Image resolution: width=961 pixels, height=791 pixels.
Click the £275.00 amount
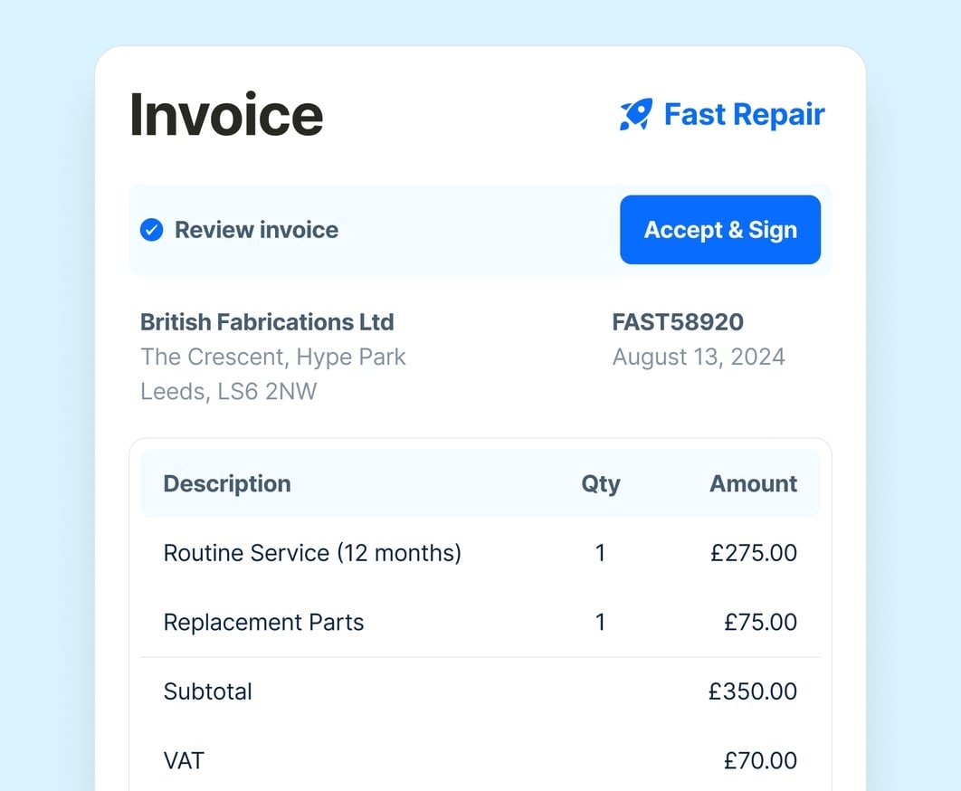coord(754,553)
